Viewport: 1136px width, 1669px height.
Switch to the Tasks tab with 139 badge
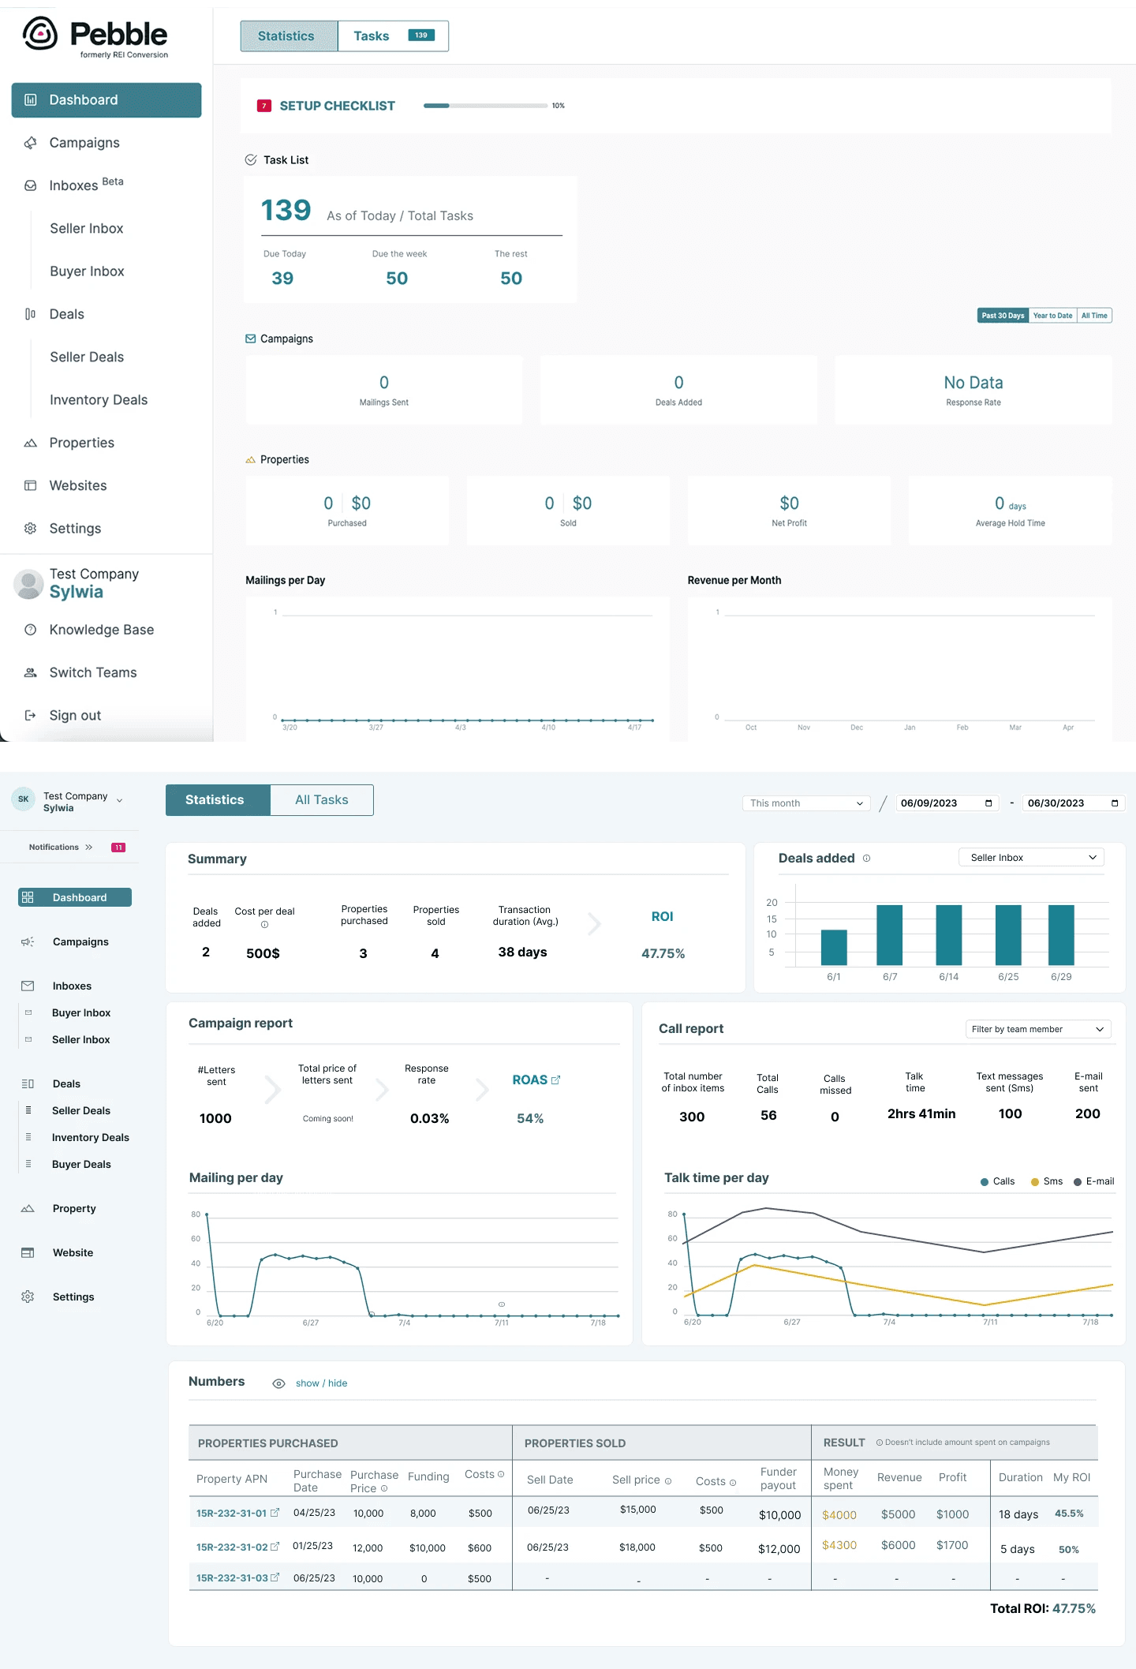pyautogui.click(x=393, y=36)
